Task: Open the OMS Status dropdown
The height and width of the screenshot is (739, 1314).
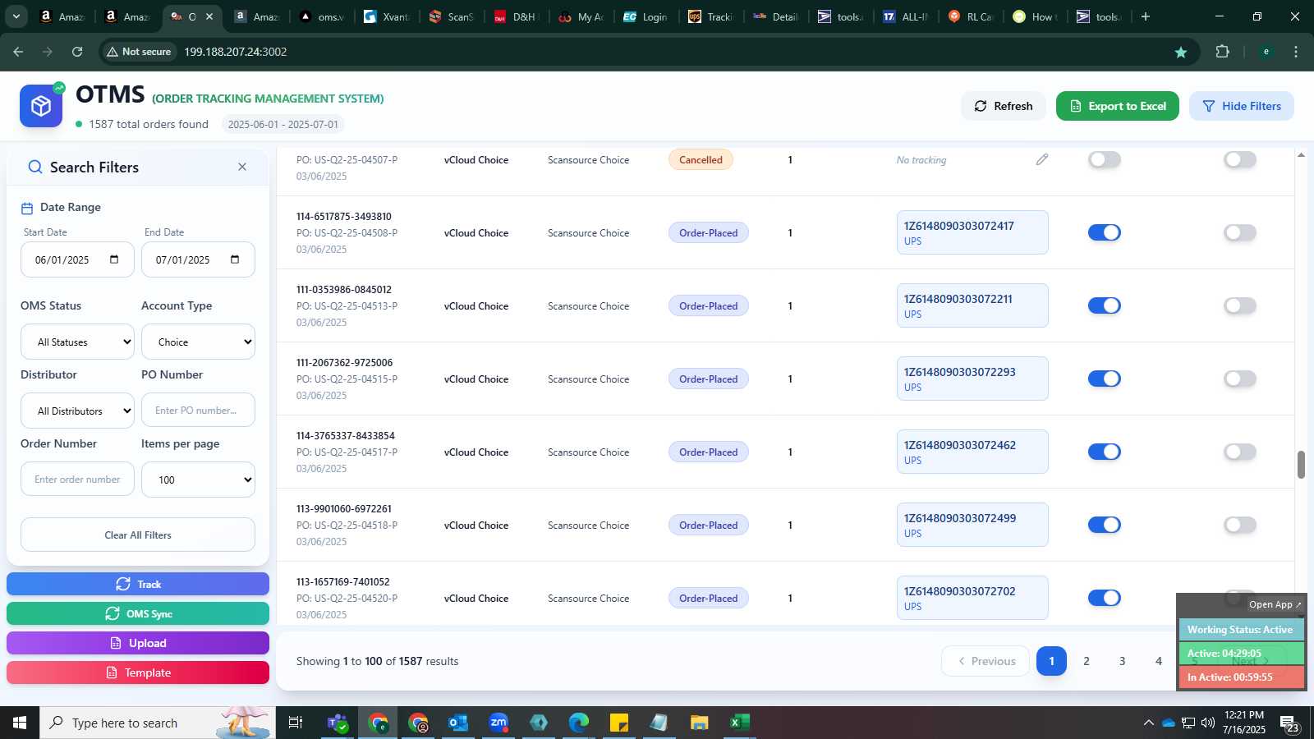Action: click(77, 342)
